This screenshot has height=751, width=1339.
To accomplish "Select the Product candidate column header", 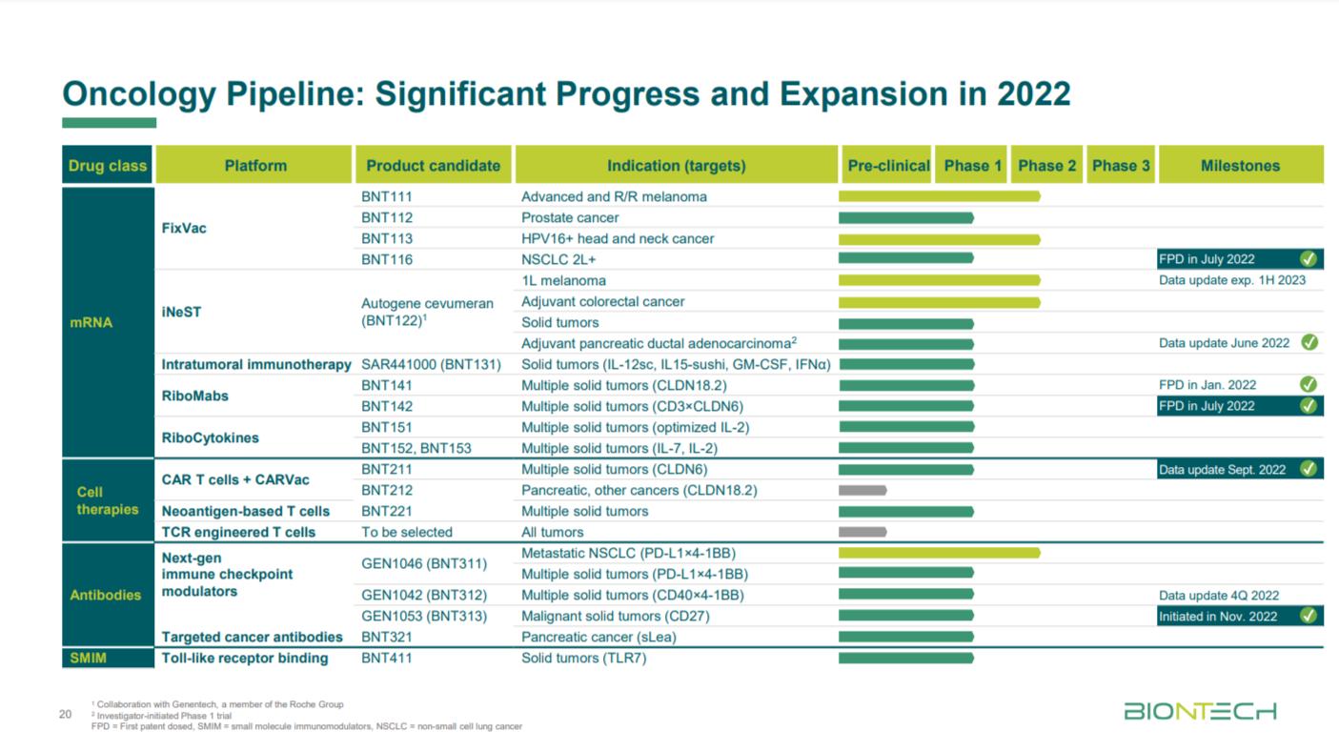I will 433,165.
